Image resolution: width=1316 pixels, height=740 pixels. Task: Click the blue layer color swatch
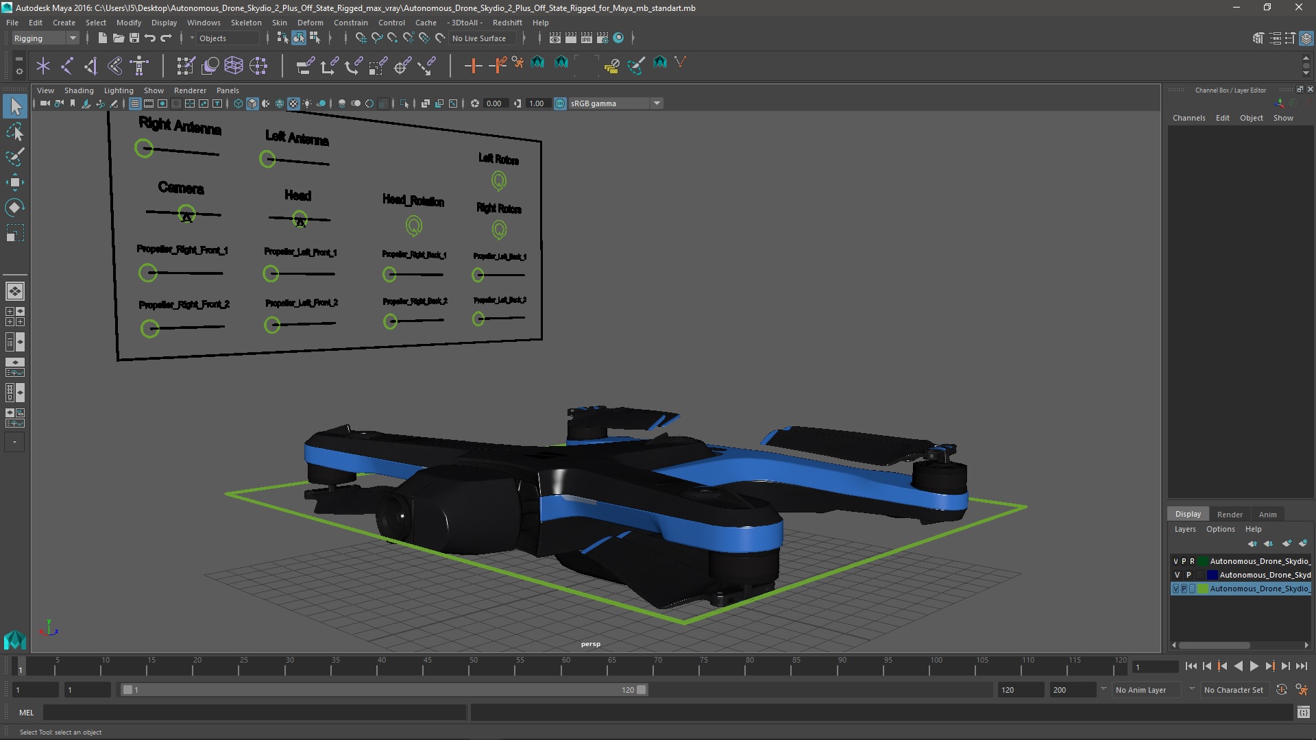pos(1213,575)
